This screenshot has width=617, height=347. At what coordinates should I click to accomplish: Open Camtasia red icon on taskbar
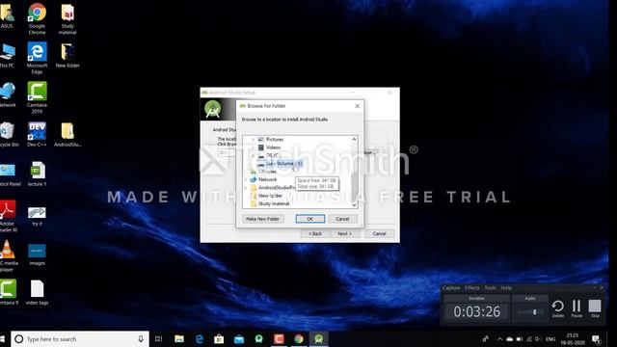pyautogui.click(x=279, y=338)
